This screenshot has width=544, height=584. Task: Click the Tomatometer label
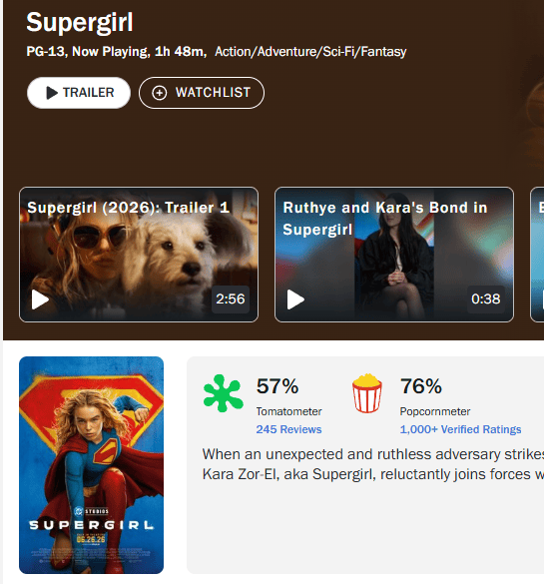click(x=288, y=411)
